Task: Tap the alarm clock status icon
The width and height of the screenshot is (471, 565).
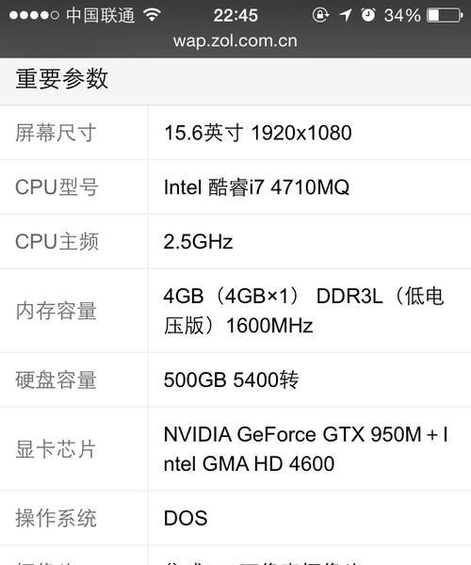Action: click(x=368, y=15)
